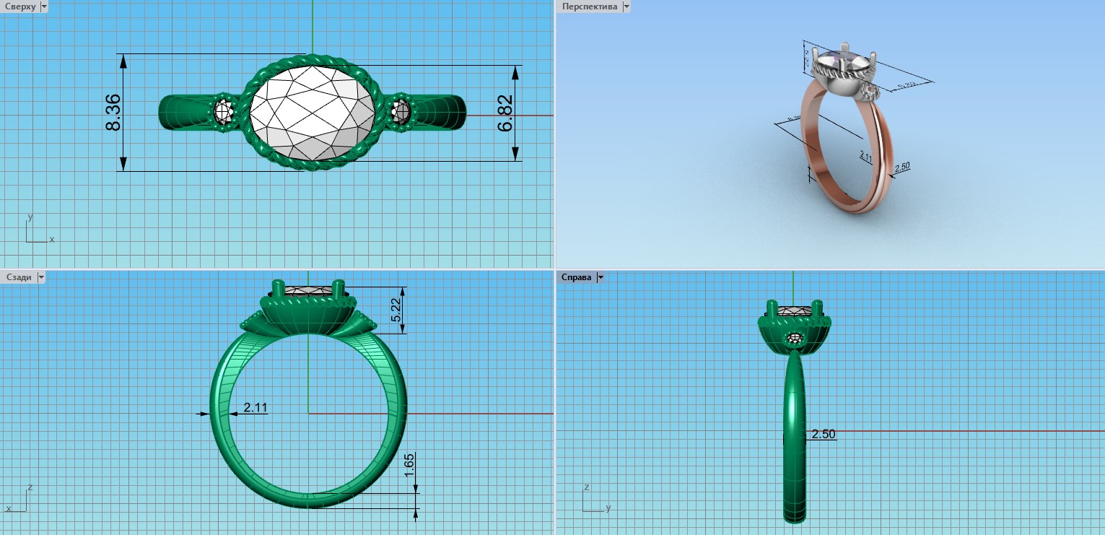Screen dimensions: 1105x535
Task: Pick the left small round gem in top view
Action: [224, 113]
